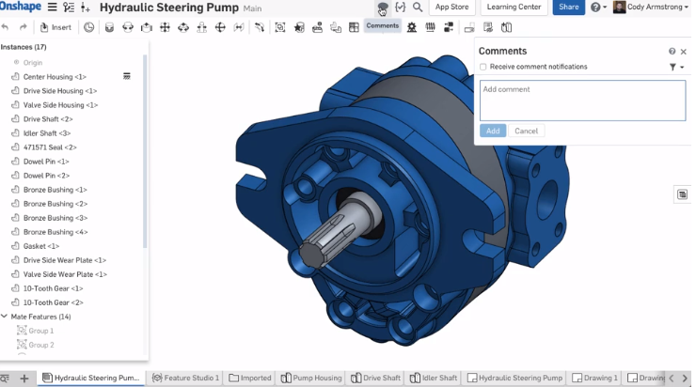Open the Feature Studio 1 tab
Screen dimensions: 696x387
[186, 378]
